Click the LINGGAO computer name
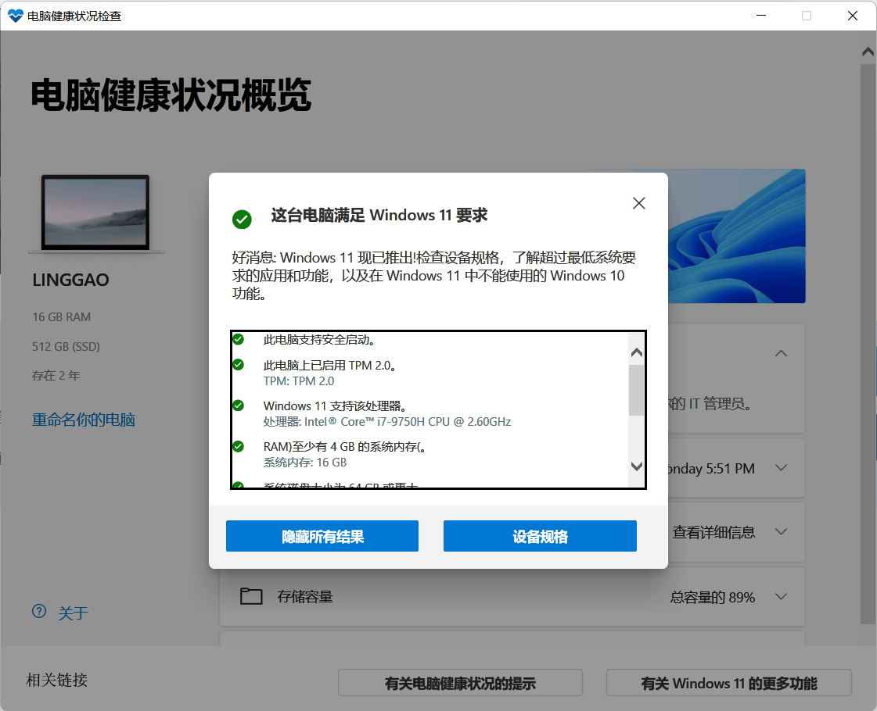The width and height of the screenshot is (877, 711). pyautogui.click(x=70, y=280)
